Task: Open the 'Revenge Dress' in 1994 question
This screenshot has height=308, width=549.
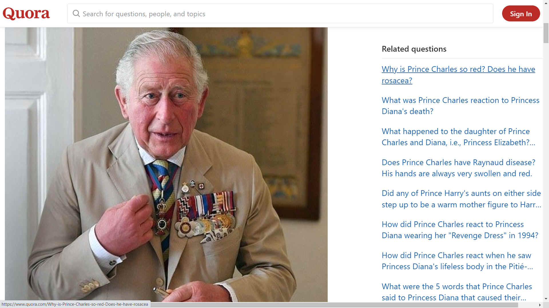Action: 460,230
